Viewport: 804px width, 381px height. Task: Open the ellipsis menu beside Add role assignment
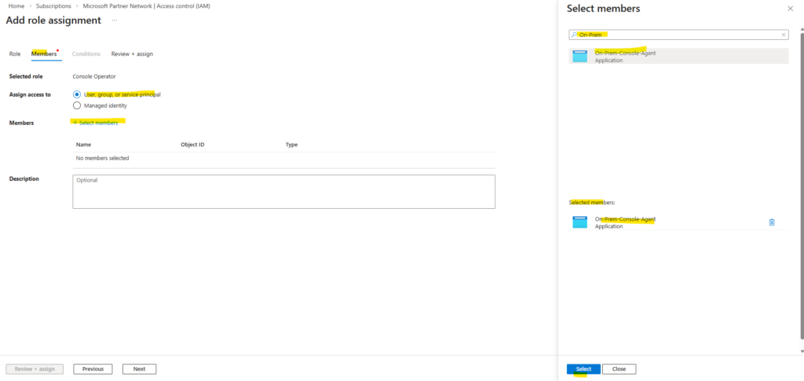coord(115,20)
